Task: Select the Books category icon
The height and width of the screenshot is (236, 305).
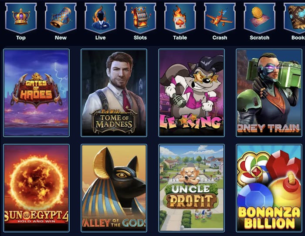Action: pos(294,18)
